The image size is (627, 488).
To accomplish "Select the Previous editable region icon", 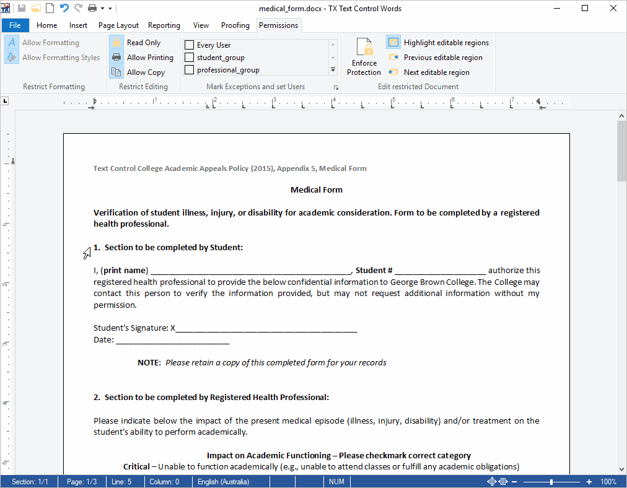I will [393, 56].
